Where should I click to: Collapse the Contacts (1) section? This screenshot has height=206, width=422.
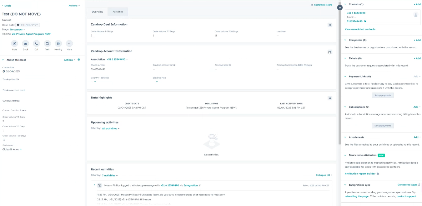[x=345, y=4]
